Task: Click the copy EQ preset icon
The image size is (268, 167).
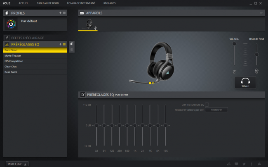Action: [x=72, y=44]
